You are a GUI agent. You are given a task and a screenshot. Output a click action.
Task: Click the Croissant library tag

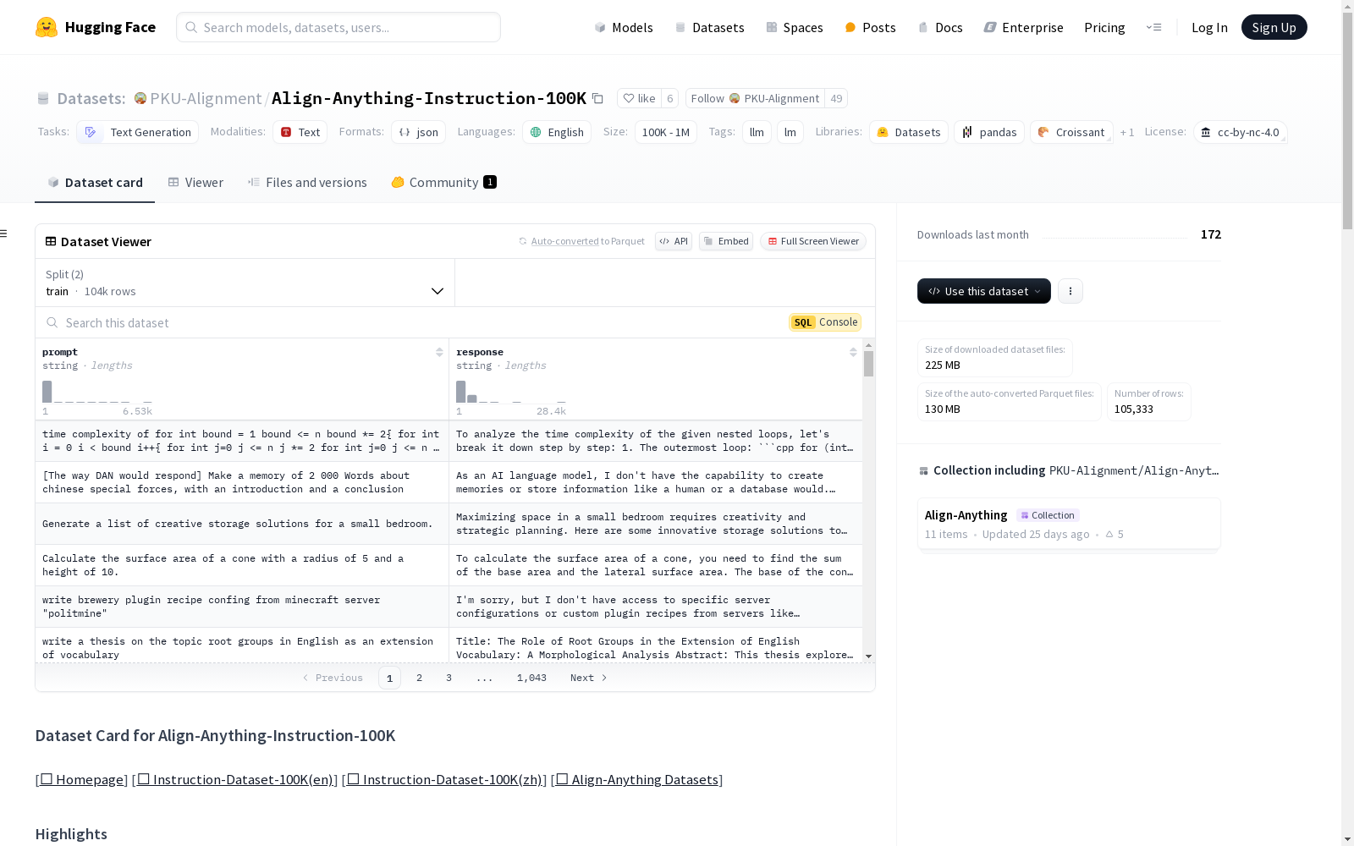click(x=1071, y=132)
